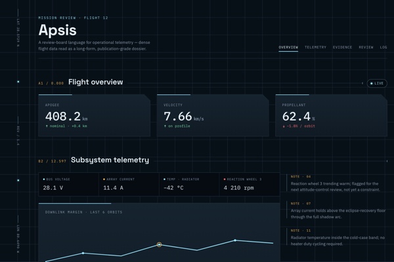This screenshot has width=394, height=262.
Task: Select the Log tab
Action: pyautogui.click(x=383, y=47)
